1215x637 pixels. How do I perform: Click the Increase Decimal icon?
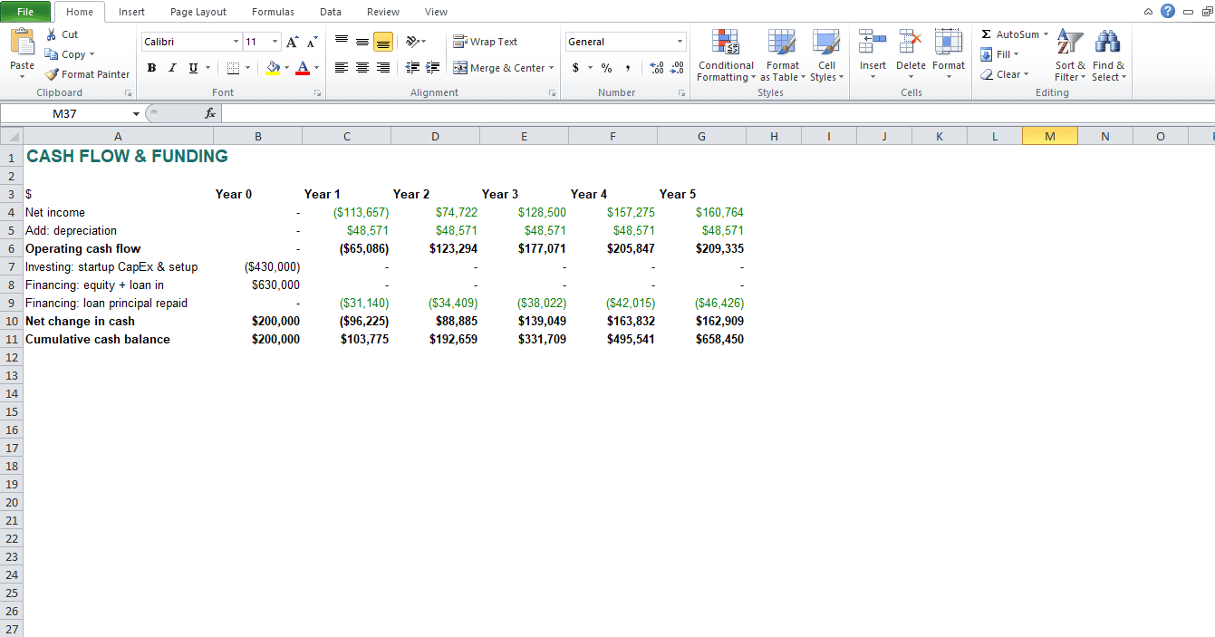pyautogui.click(x=657, y=68)
